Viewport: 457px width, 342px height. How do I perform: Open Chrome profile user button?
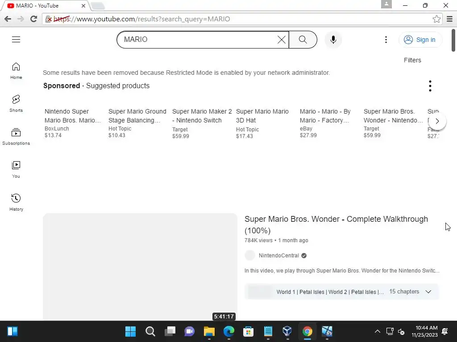[x=386, y=4]
